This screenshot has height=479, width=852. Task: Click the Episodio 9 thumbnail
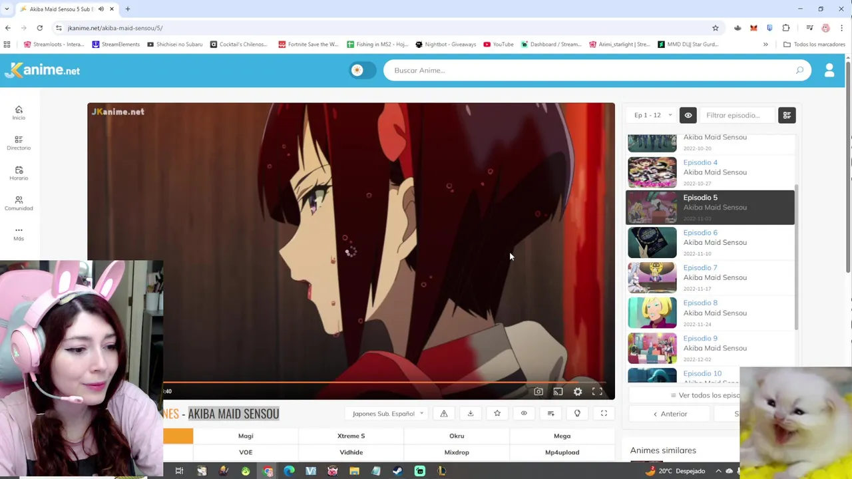click(x=652, y=348)
